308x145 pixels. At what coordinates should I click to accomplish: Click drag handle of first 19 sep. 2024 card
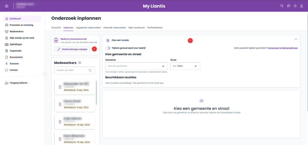point(60,122)
